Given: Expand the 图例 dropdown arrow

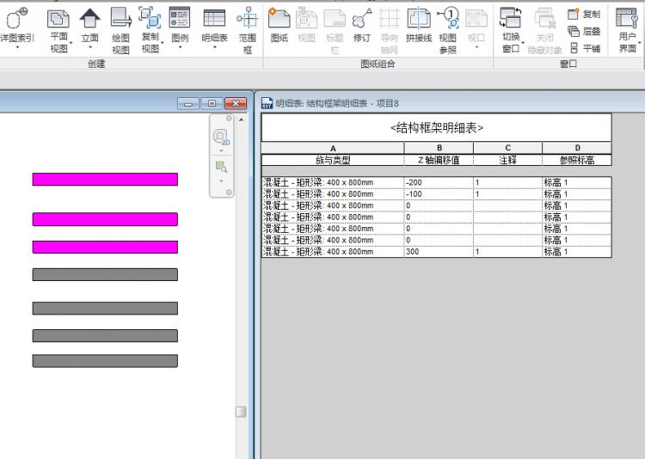Looking at the screenshot, I should pyautogui.click(x=181, y=47).
